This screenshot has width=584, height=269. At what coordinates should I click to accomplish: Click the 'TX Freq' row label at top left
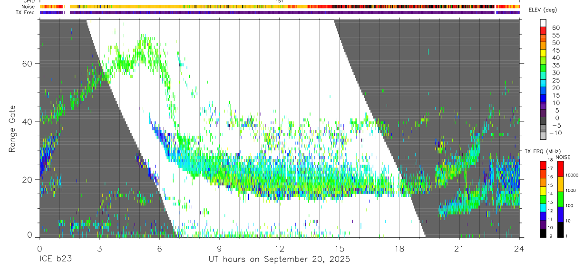pos(26,12)
